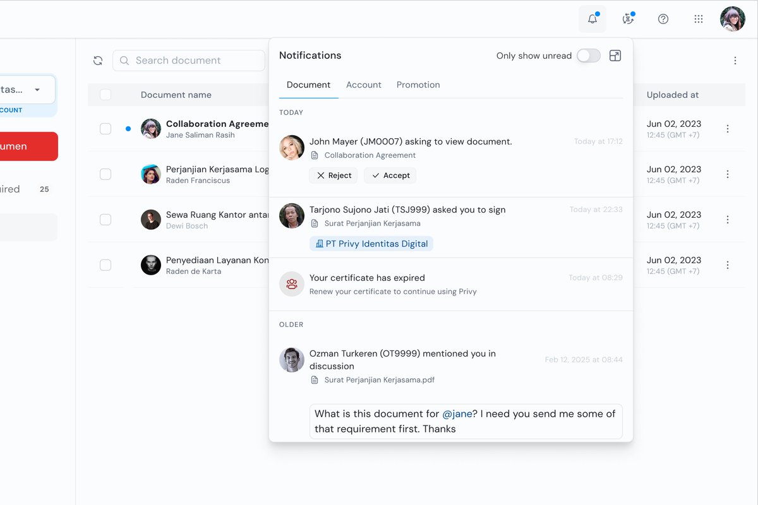Open the document list kebab menu

(735, 61)
